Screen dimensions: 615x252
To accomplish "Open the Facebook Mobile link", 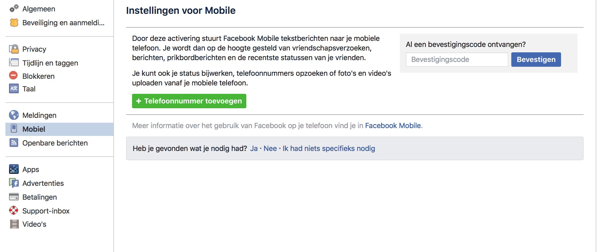I will pyautogui.click(x=393, y=126).
